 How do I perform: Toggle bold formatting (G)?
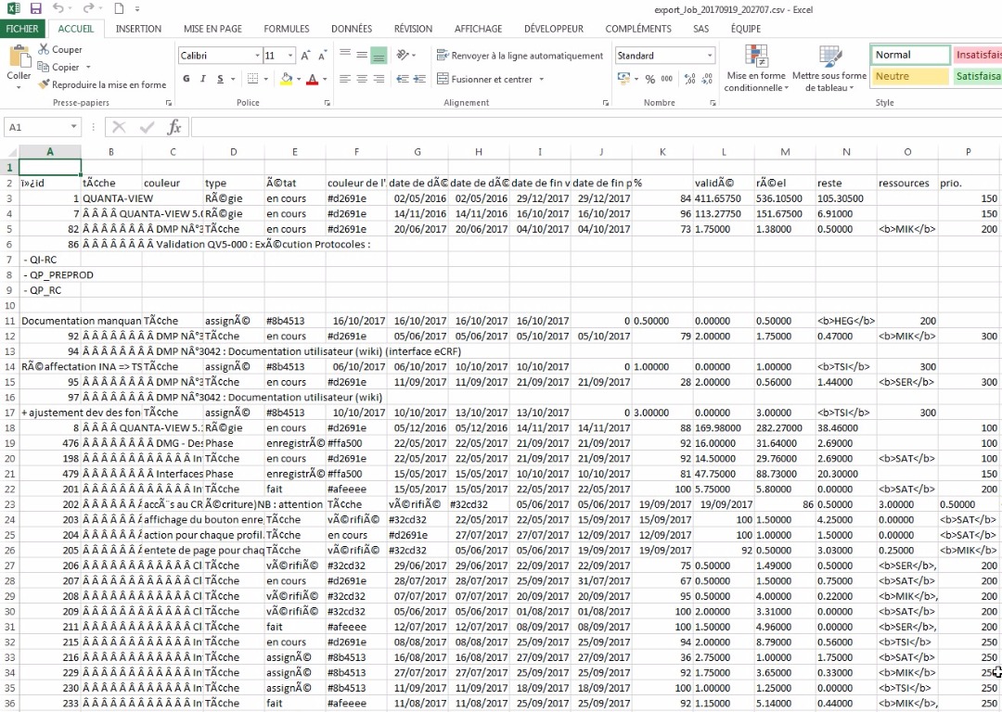click(x=186, y=79)
